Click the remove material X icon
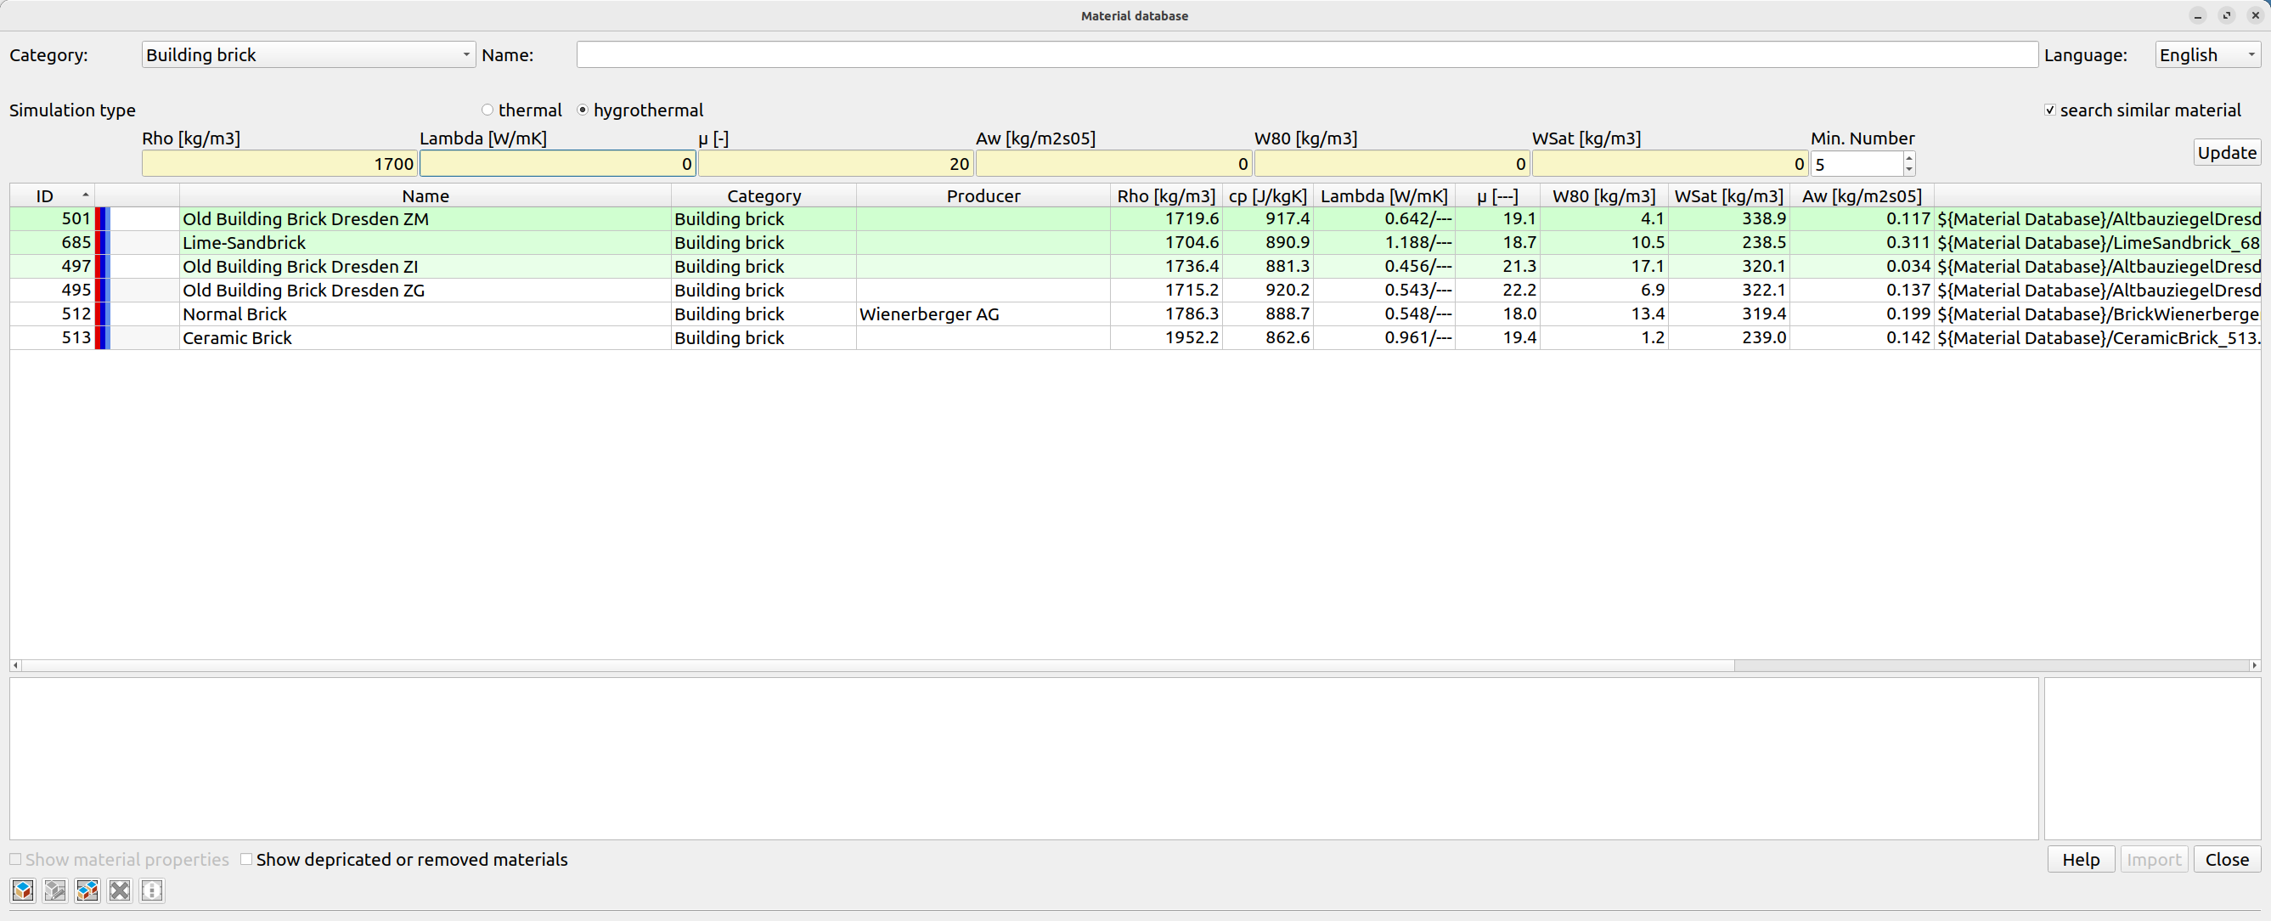Screen dimensions: 2271x921 120,890
